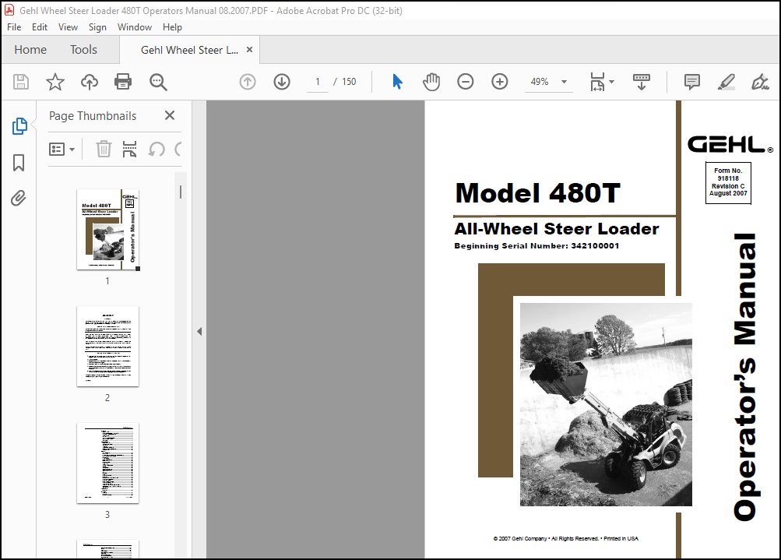Bookmark file with the star icon
Screen dimensions: 781x560
pyautogui.click(x=55, y=82)
